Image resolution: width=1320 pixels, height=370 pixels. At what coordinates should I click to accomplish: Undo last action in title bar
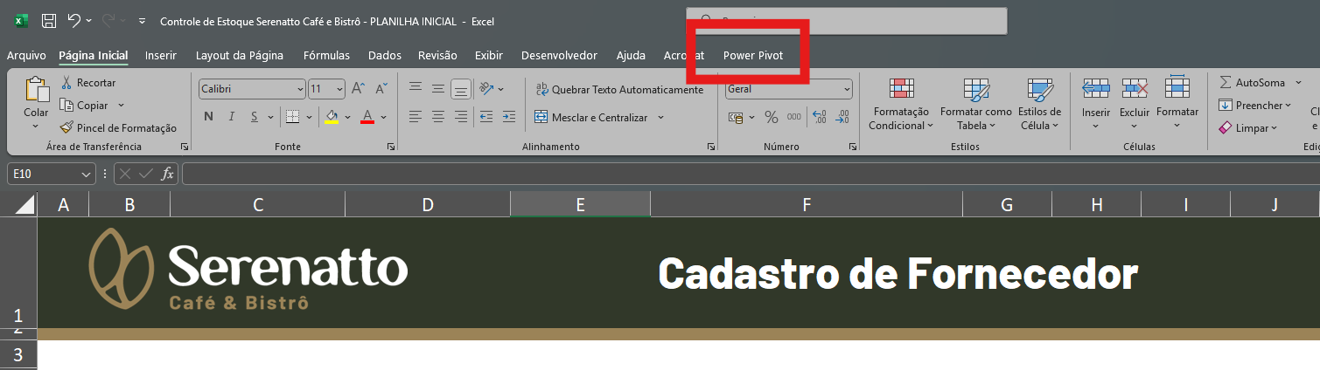click(x=74, y=21)
